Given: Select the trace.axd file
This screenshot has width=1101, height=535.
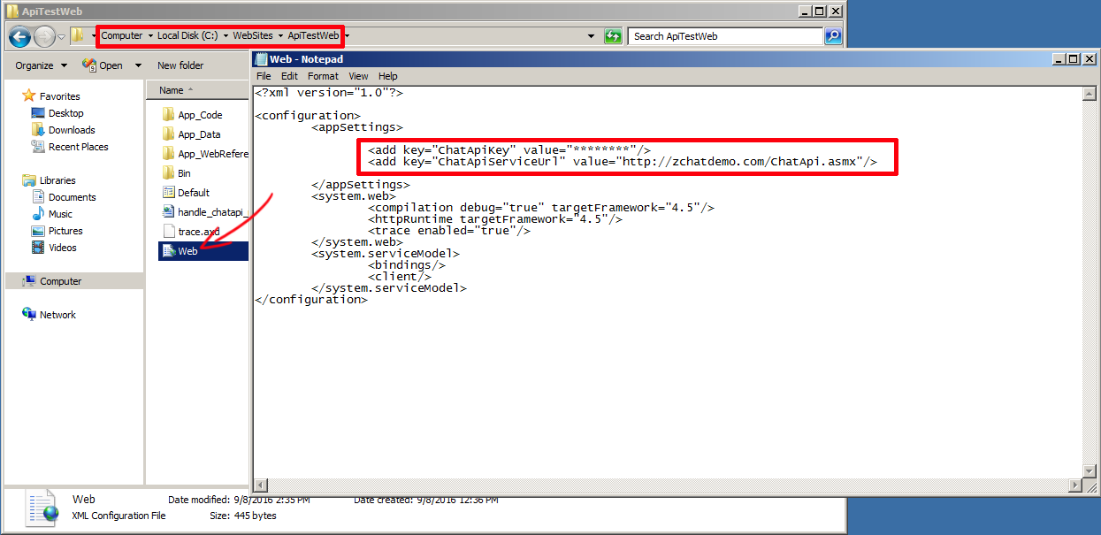Looking at the screenshot, I should pyautogui.click(x=198, y=232).
